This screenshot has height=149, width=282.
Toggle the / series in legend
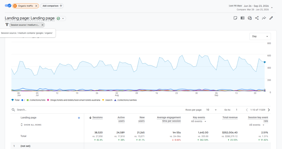click(23, 100)
